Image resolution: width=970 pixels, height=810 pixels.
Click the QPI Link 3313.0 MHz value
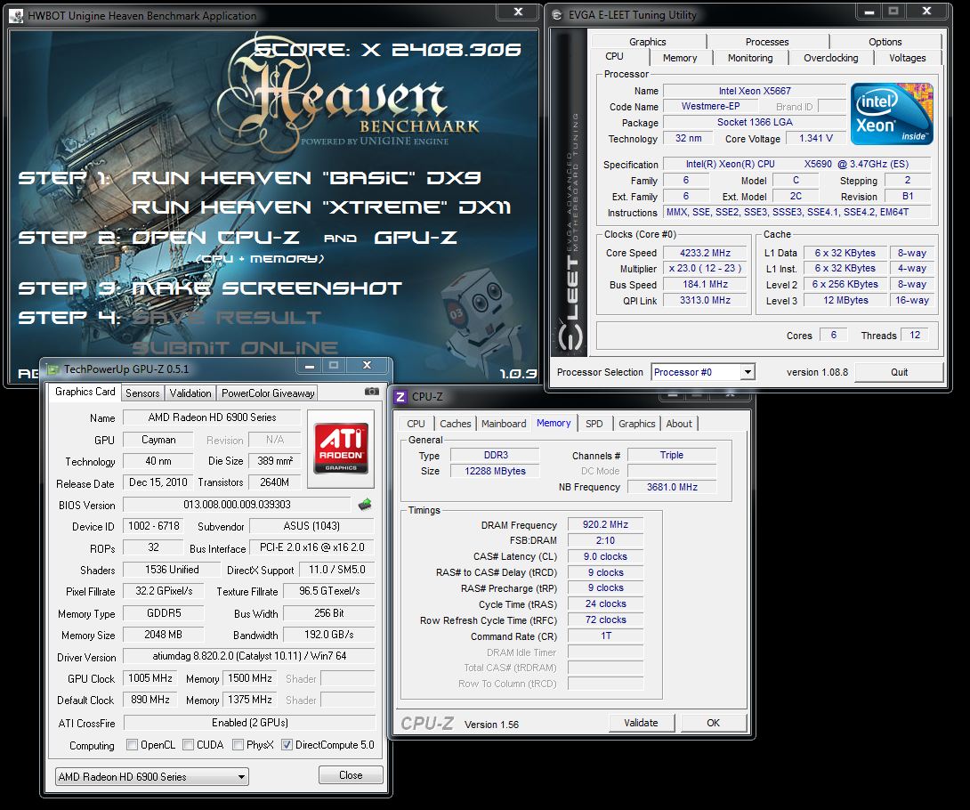[705, 300]
